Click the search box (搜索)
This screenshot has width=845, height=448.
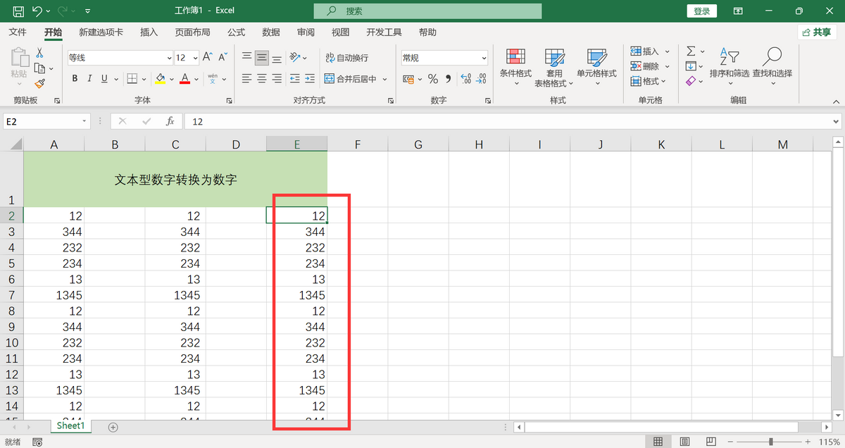(428, 11)
